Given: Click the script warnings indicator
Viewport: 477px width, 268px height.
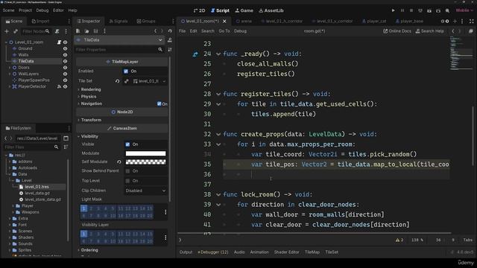Looking at the screenshot, I should tap(399, 240).
